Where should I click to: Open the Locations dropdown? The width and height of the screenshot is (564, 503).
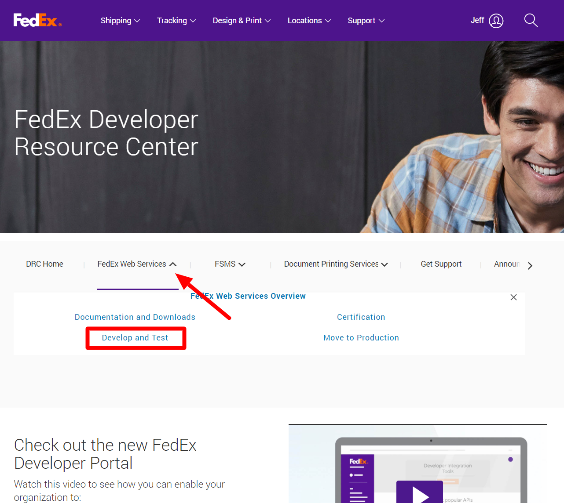309,20
